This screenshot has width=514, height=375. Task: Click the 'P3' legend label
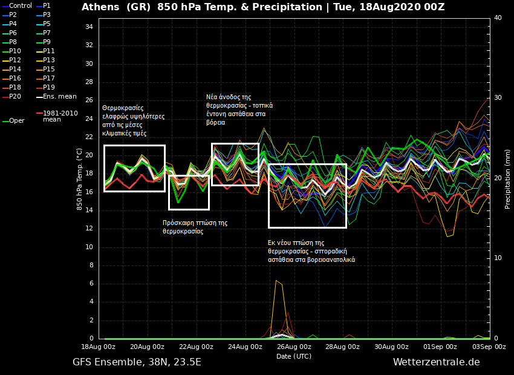[47, 15]
